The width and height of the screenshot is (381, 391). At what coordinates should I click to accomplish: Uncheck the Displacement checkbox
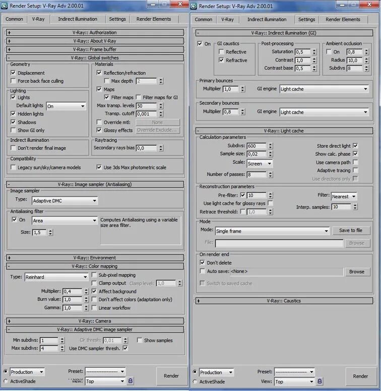click(13, 73)
